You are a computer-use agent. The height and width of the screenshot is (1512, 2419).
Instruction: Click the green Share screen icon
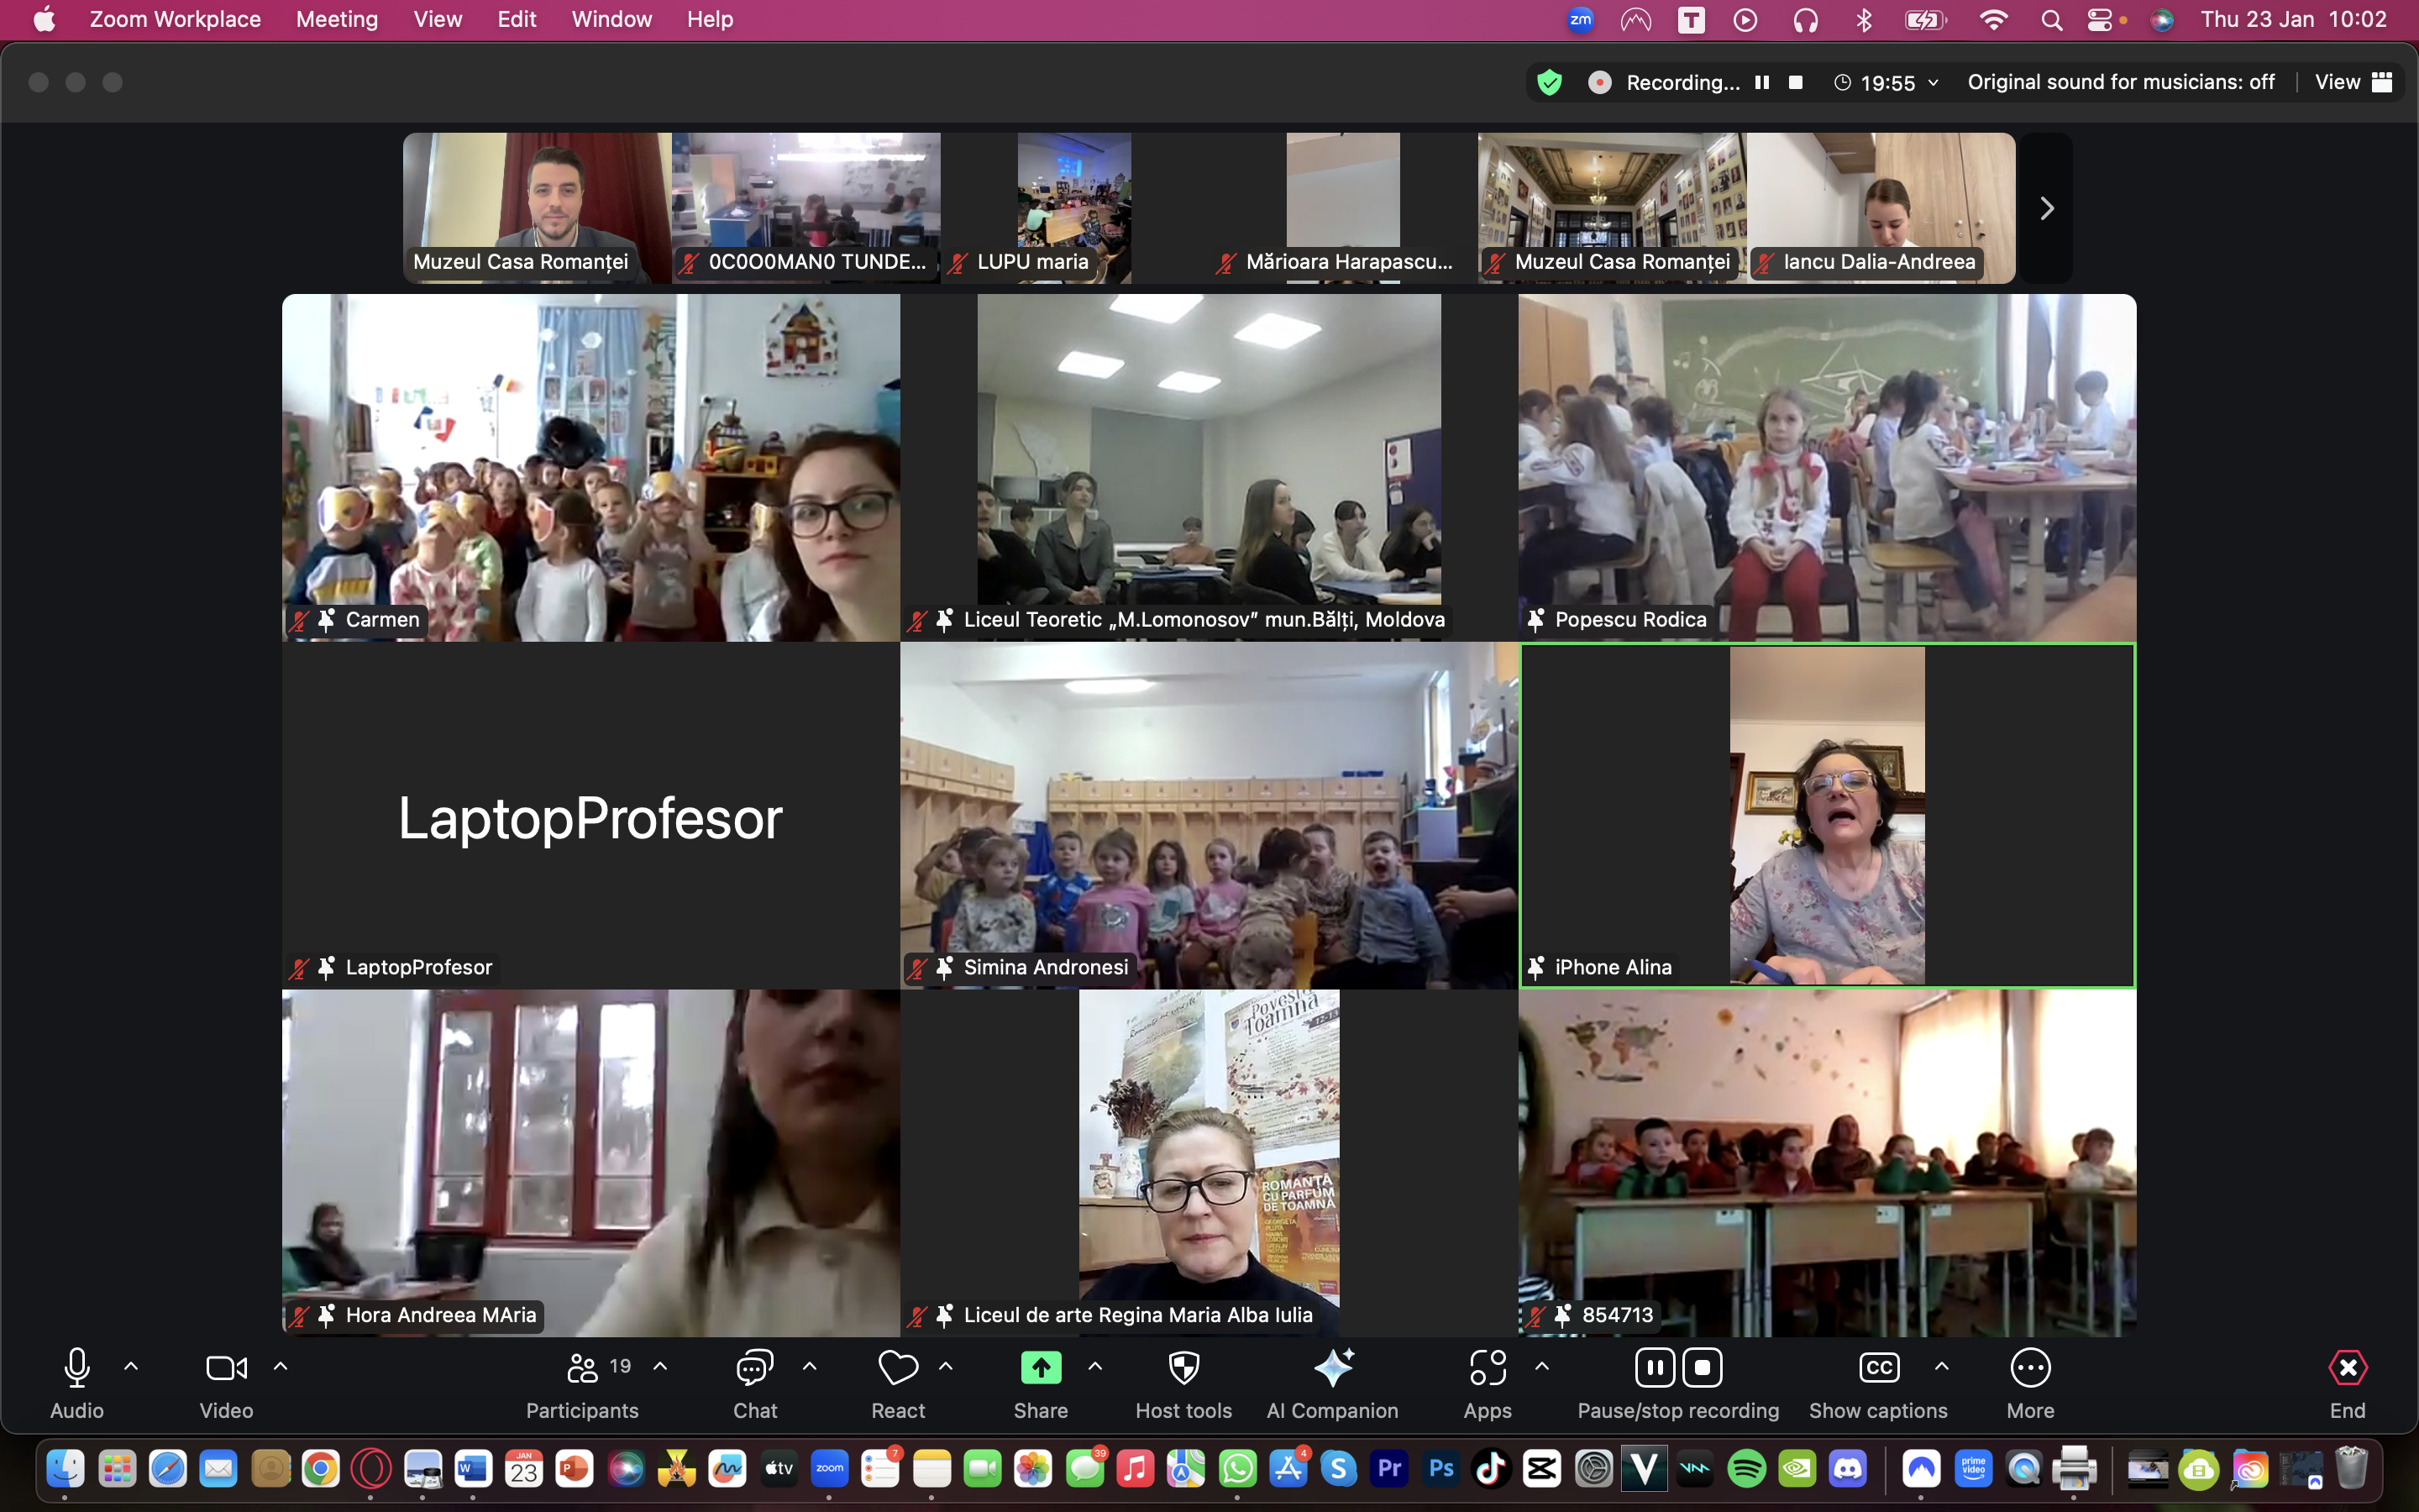click(x=1041, y=1368)
